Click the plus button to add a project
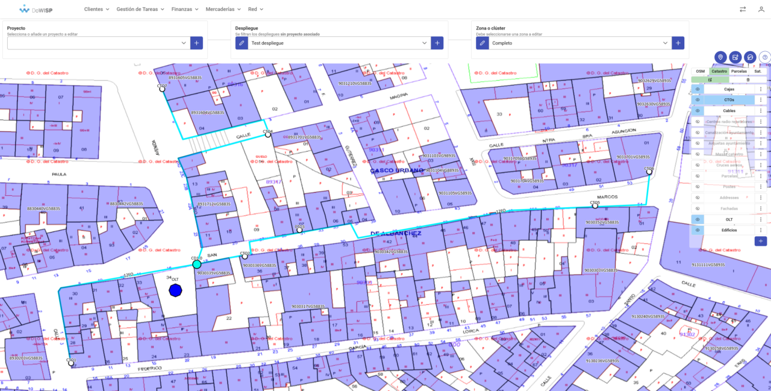This screenshot has height=391, width=771. tap(196, 43)
